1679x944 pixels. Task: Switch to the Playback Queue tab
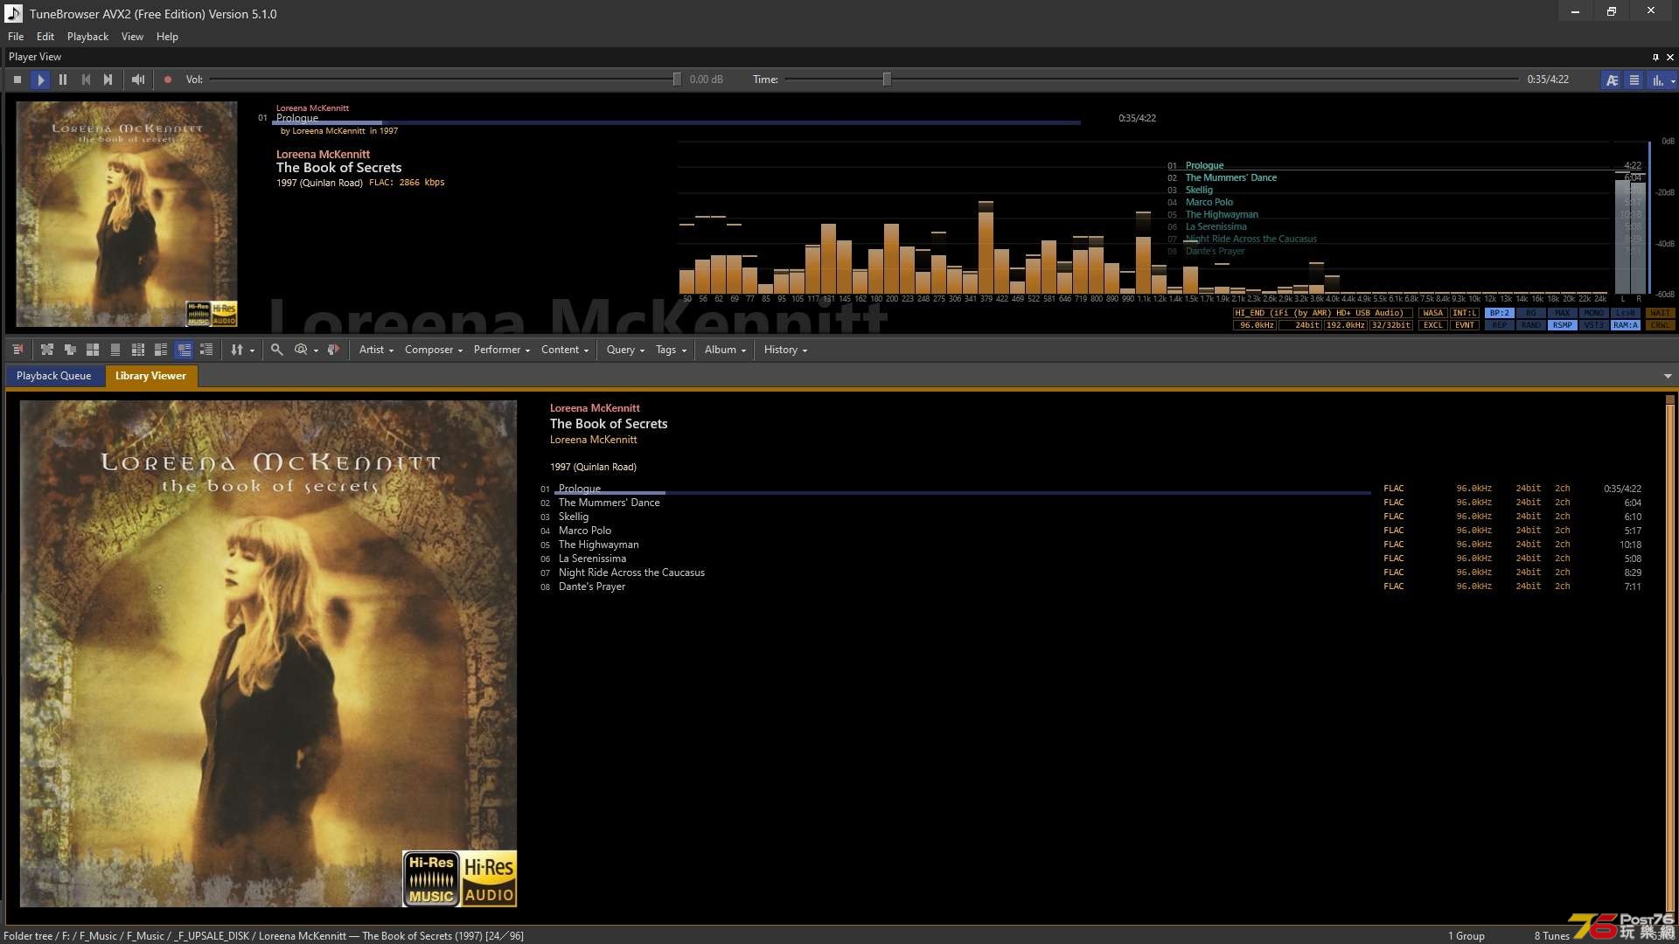pos(53,376)
